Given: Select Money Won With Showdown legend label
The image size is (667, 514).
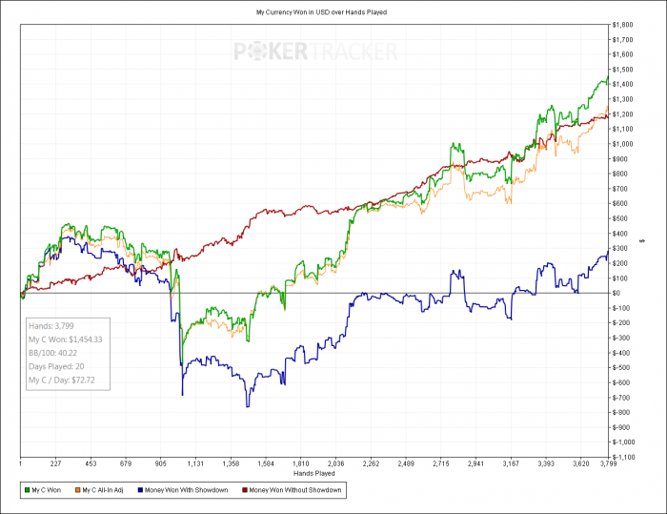Looking at the screenshot, I should pyautogui.click(x=187, y=490).
